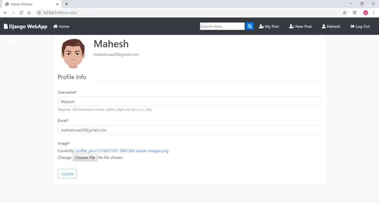
Task: Click the Search Here text box
Action: [222, 26]
